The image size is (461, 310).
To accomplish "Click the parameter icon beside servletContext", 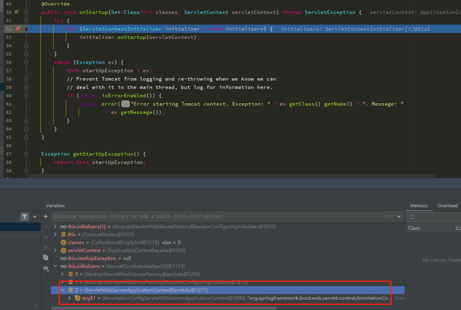I will pos(63,250).
